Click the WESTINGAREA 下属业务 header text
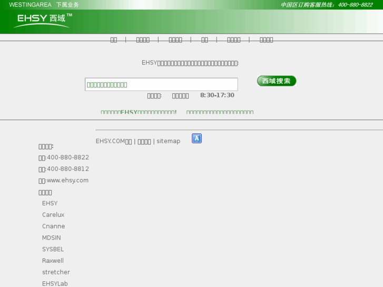 (x=44, y=5)
